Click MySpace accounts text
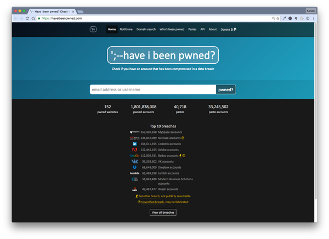The height and width of the screenshot is (239, 329). click(x=170, y=132)
